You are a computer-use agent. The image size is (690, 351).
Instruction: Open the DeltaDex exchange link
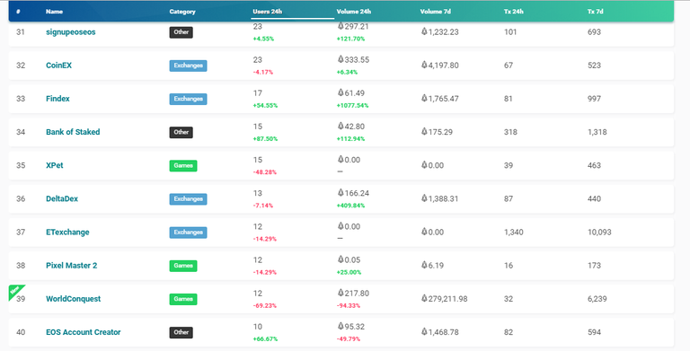coord(62,198)
